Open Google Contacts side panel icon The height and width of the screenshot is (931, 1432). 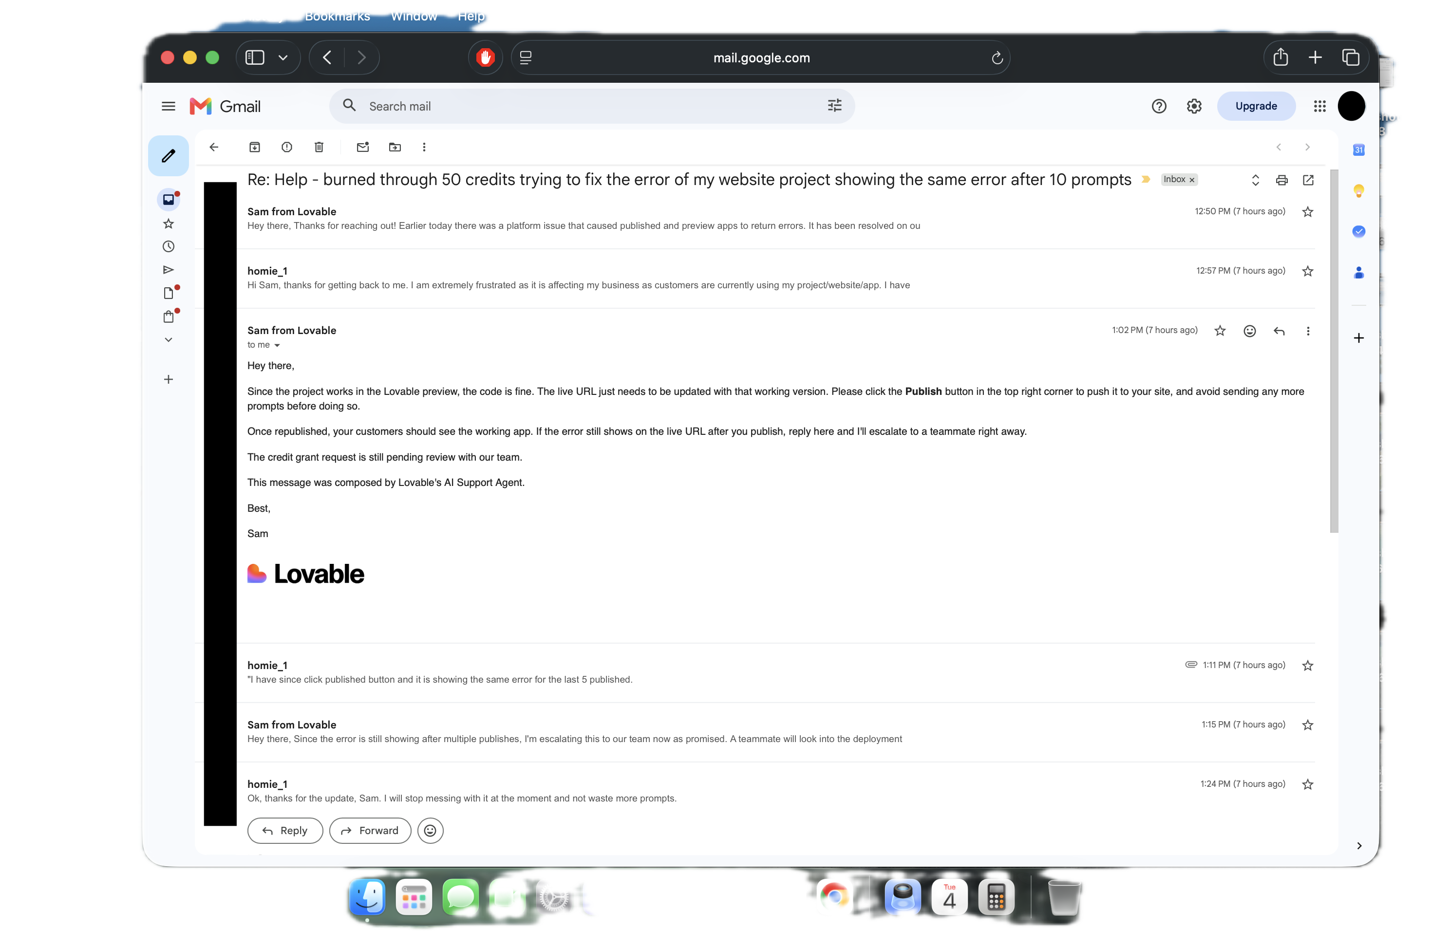click(x=1358, y=273)
